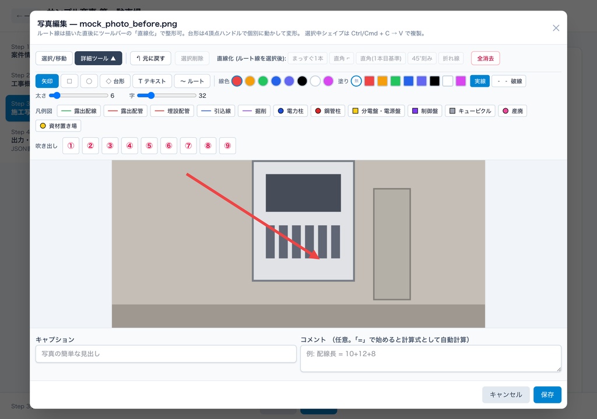This screenshot has height=419, width=597.
Task: Insert callout number ⑧
Action: 208,145
